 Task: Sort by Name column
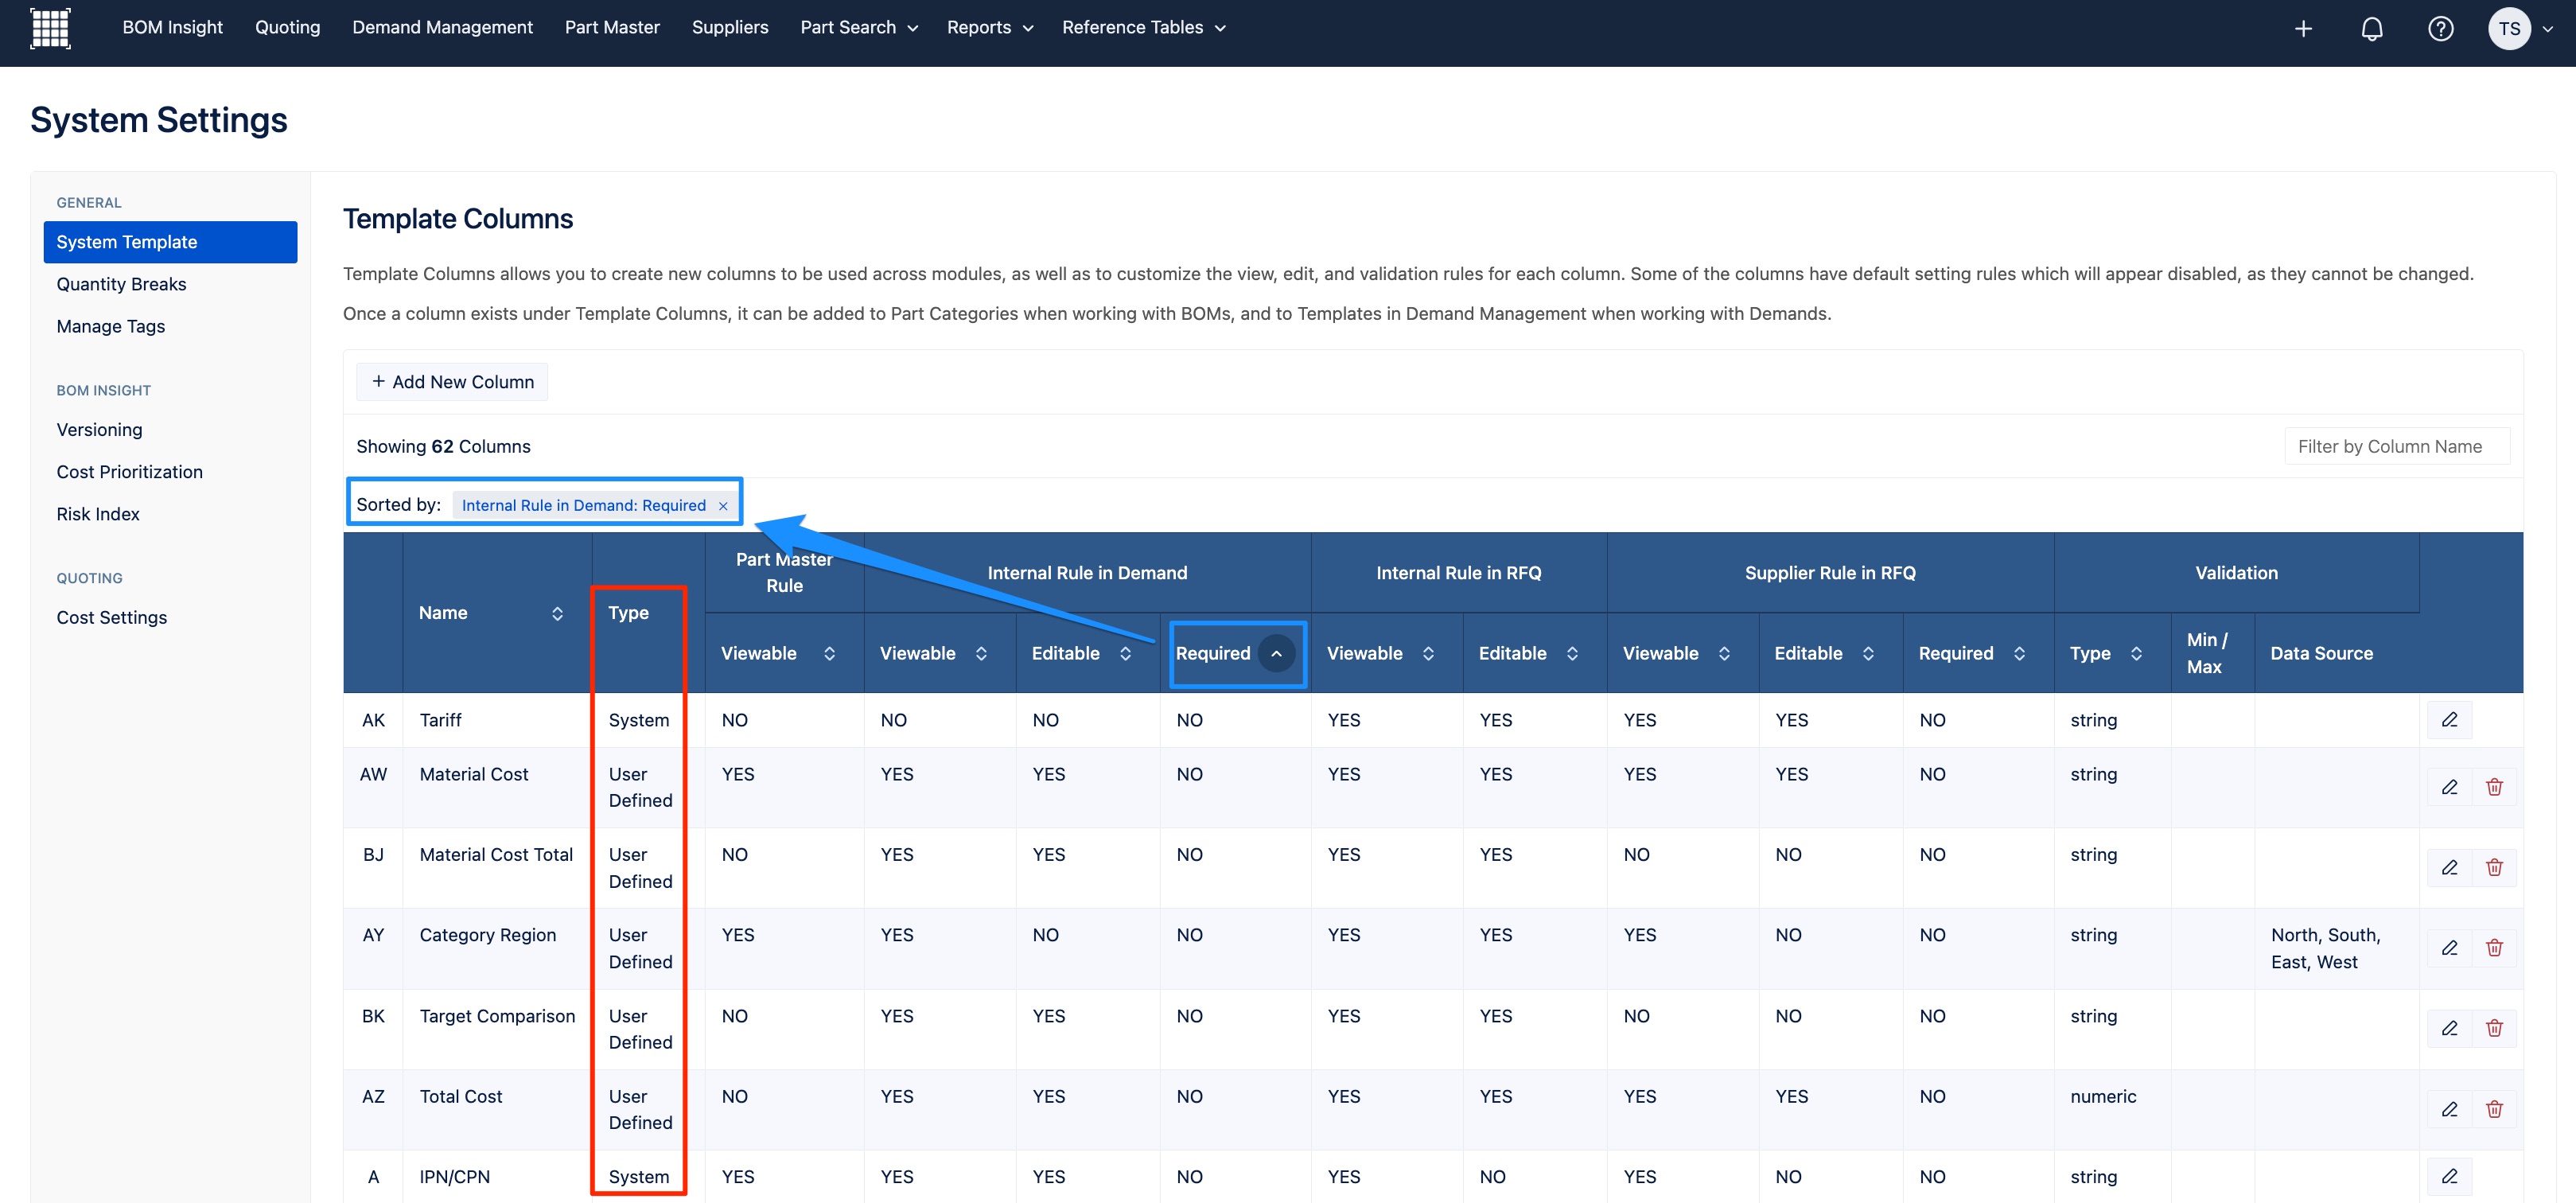pyautogui.click(x=557, y=613)
